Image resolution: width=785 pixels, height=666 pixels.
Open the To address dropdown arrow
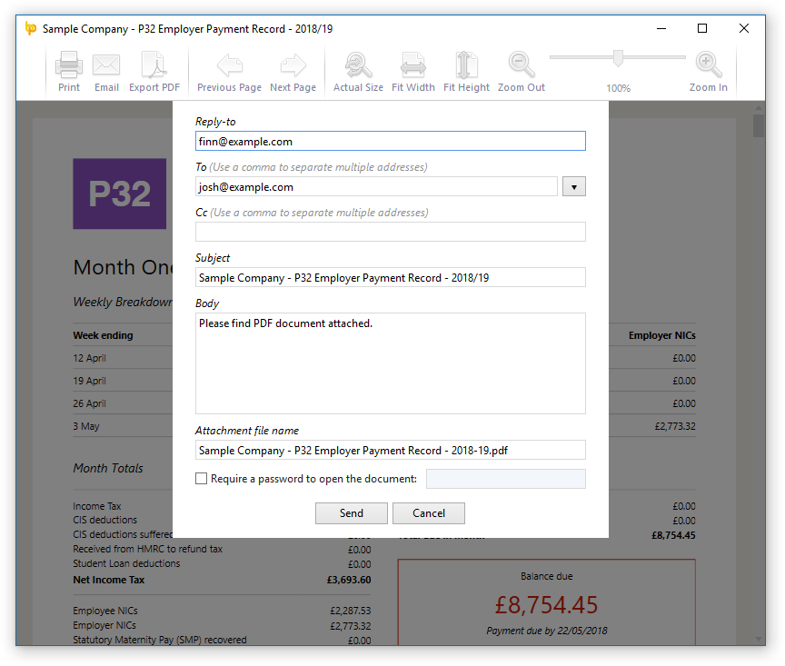pyautogui.click(x=573, y=187)
